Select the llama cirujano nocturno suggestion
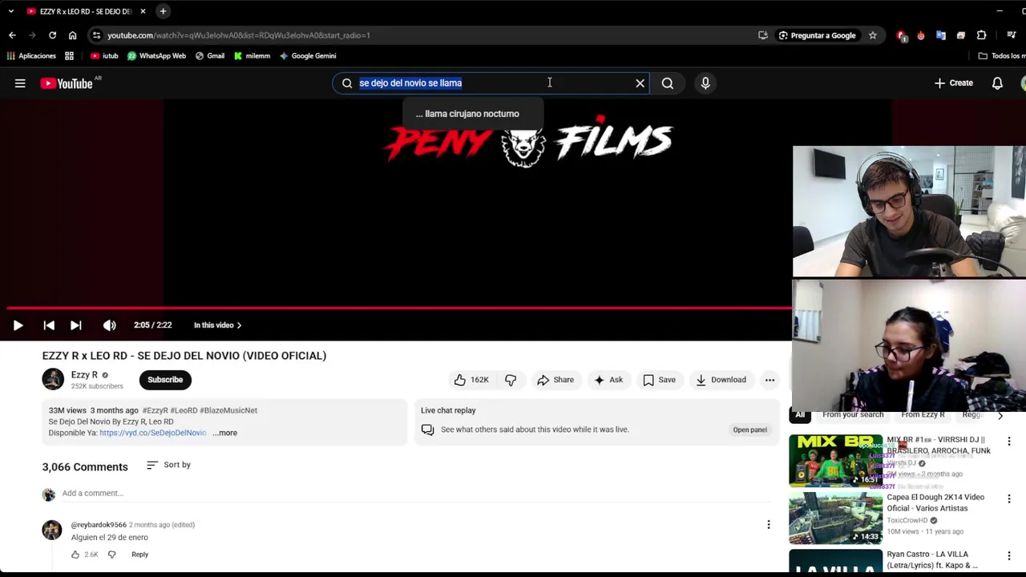Viewport: 1026px width, 577px height. tap(472, 114)
